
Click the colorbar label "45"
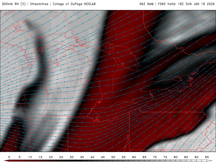(x=103, y=157)
